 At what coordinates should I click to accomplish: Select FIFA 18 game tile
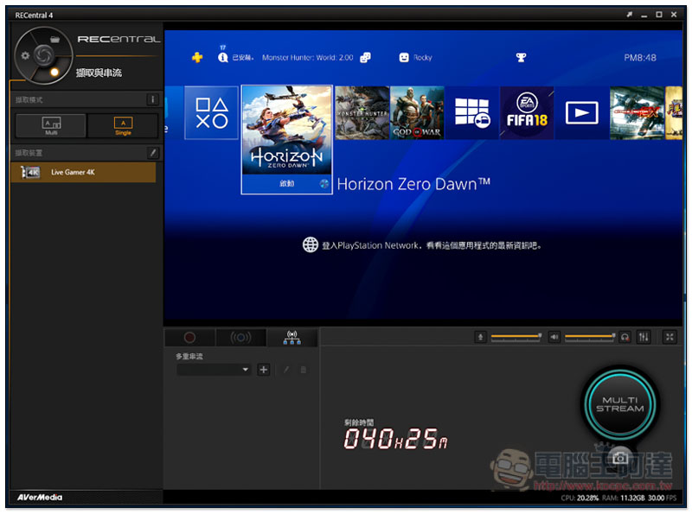[x=527, y=113]
